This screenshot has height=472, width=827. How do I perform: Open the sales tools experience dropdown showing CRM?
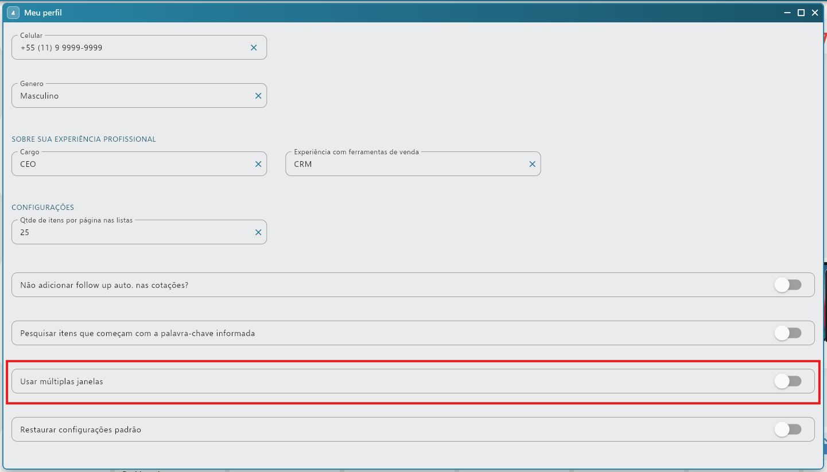point(406,164)
